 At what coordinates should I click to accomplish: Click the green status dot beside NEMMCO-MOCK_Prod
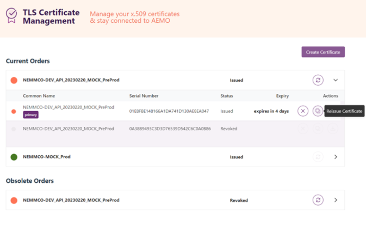(x=14, y=157)
